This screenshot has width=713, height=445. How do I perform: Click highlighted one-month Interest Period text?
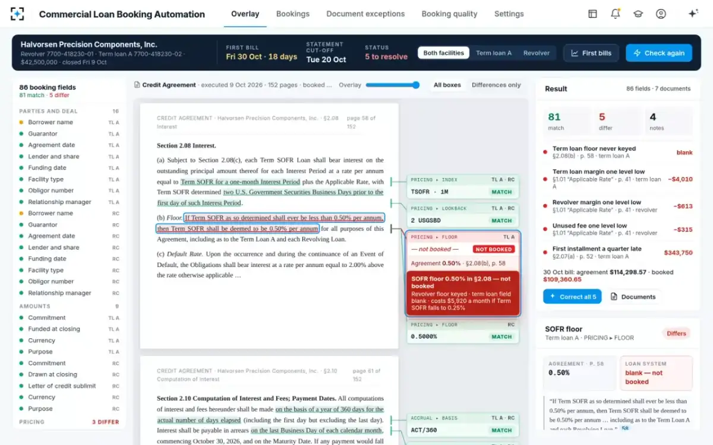(240, 182)
